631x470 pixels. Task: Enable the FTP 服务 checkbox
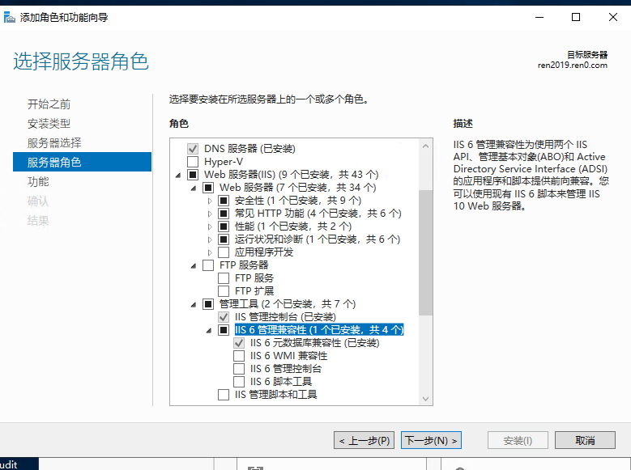(x=224, y=278)
